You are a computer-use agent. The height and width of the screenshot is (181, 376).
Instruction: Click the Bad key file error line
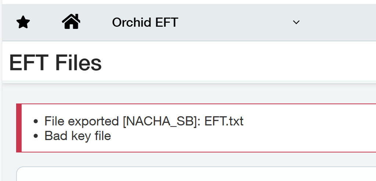[77, 136]
